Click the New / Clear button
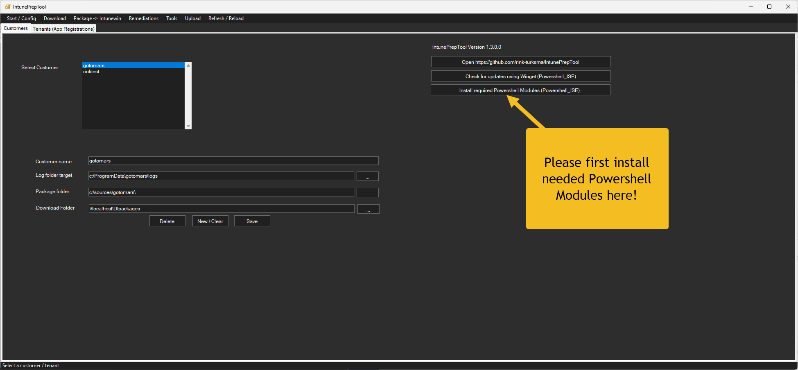798x370 pixels. click(210, 221)
